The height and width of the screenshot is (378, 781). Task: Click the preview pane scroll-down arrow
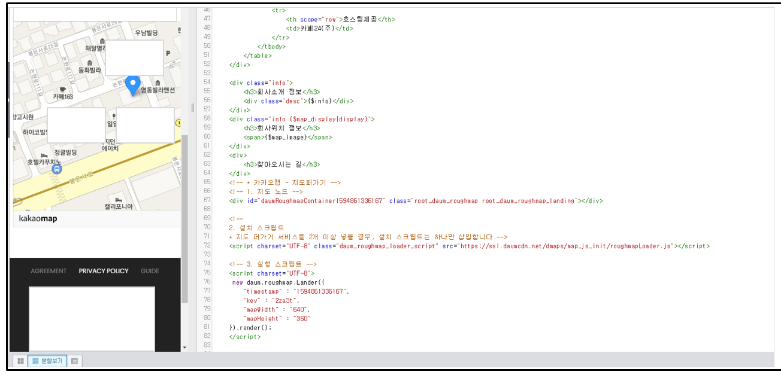click(x=184, y=347)
